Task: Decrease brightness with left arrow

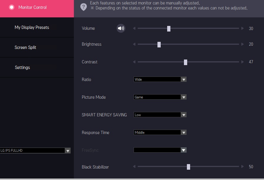Action: pyautogui.click(x=134, y=44)
